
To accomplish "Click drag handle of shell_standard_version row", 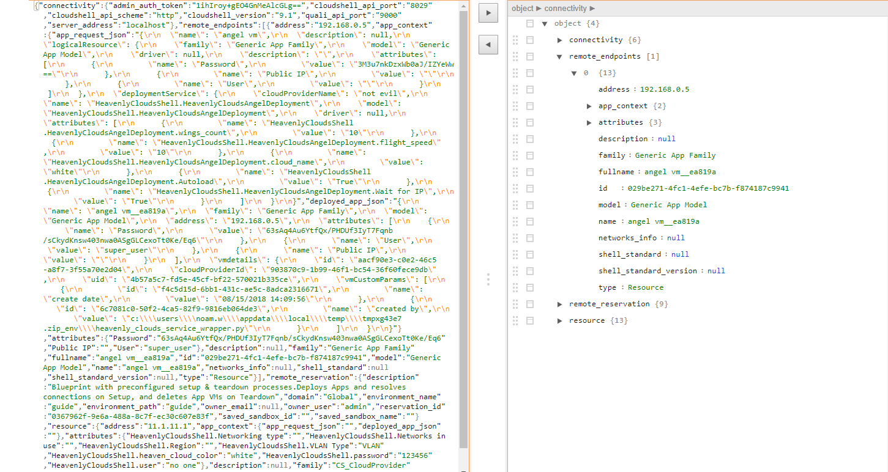I will click(x=515, y=271).
